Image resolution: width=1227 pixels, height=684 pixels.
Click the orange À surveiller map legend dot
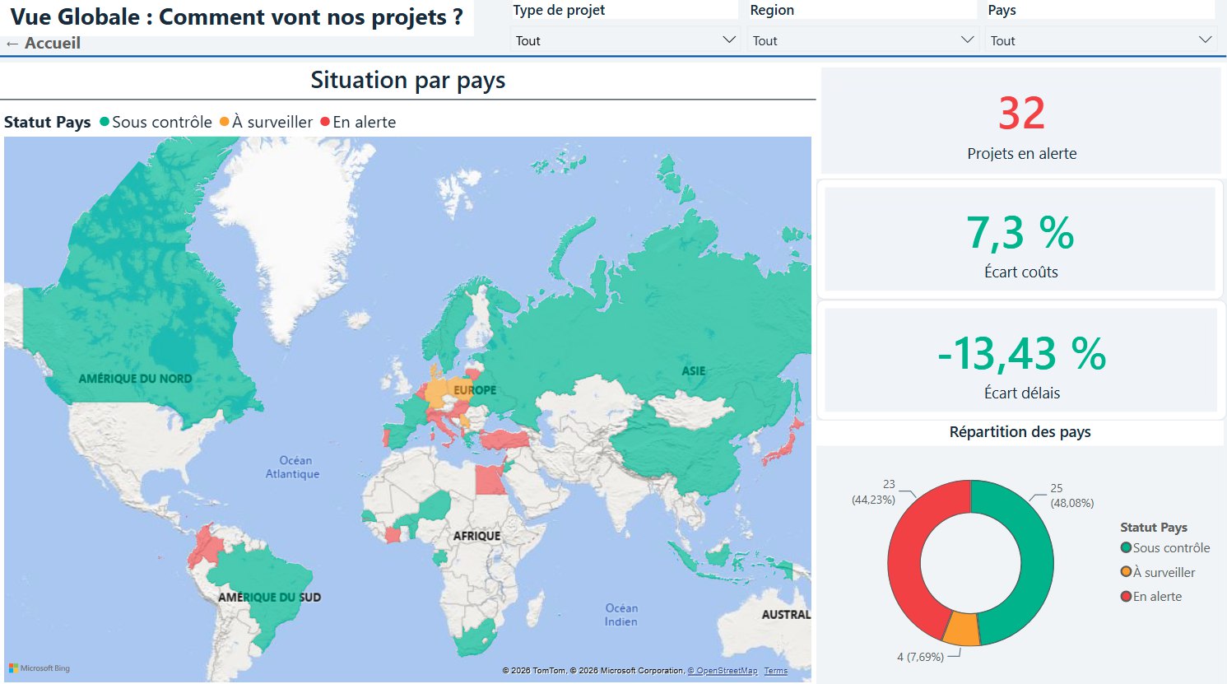click(x=225, y=122)
